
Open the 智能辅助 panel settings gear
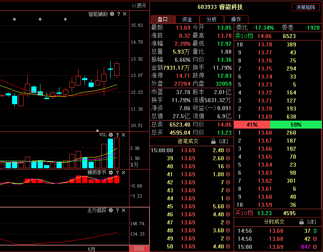coord(113,13)
